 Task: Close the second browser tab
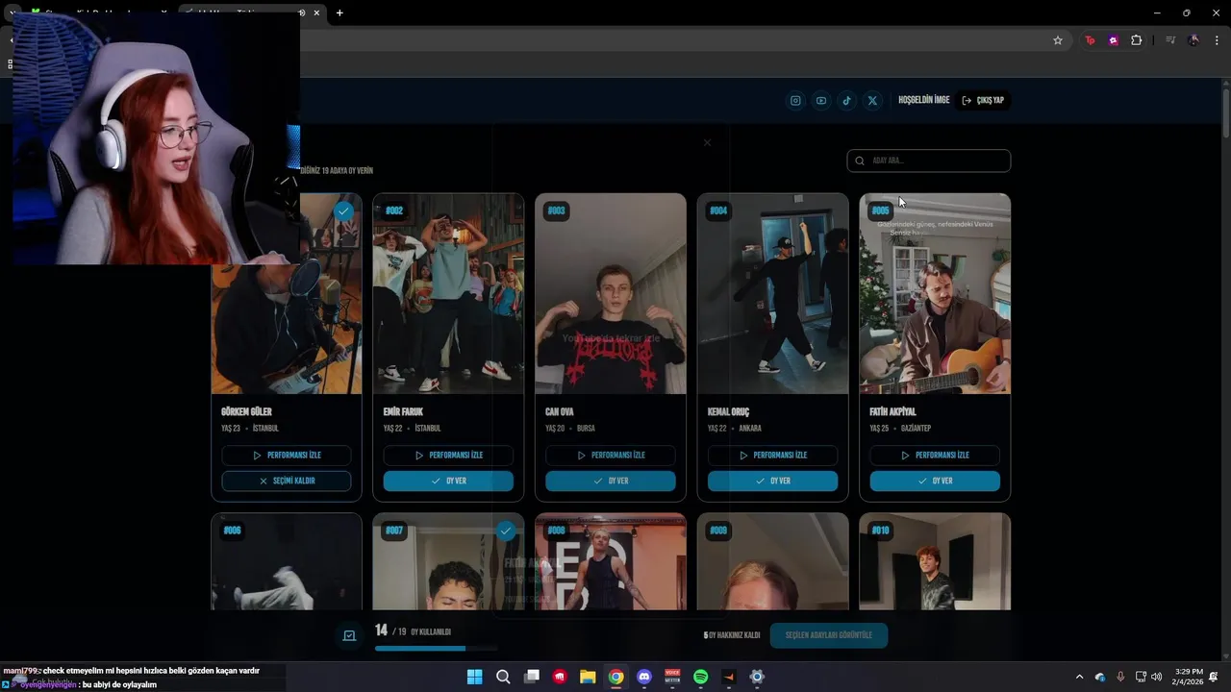(x=317, y=12)
